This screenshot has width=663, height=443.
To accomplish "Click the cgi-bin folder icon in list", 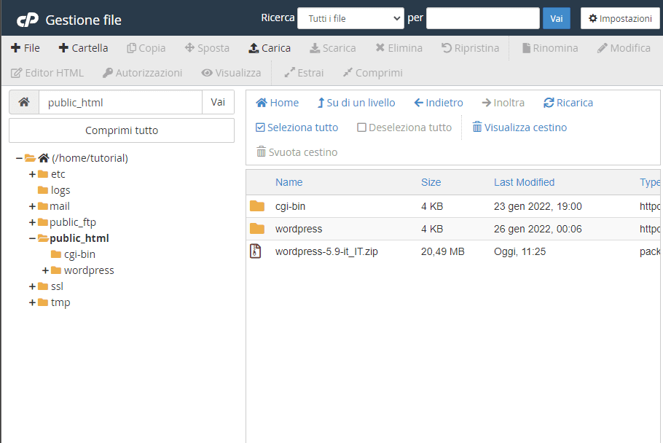I will [256, 206].
